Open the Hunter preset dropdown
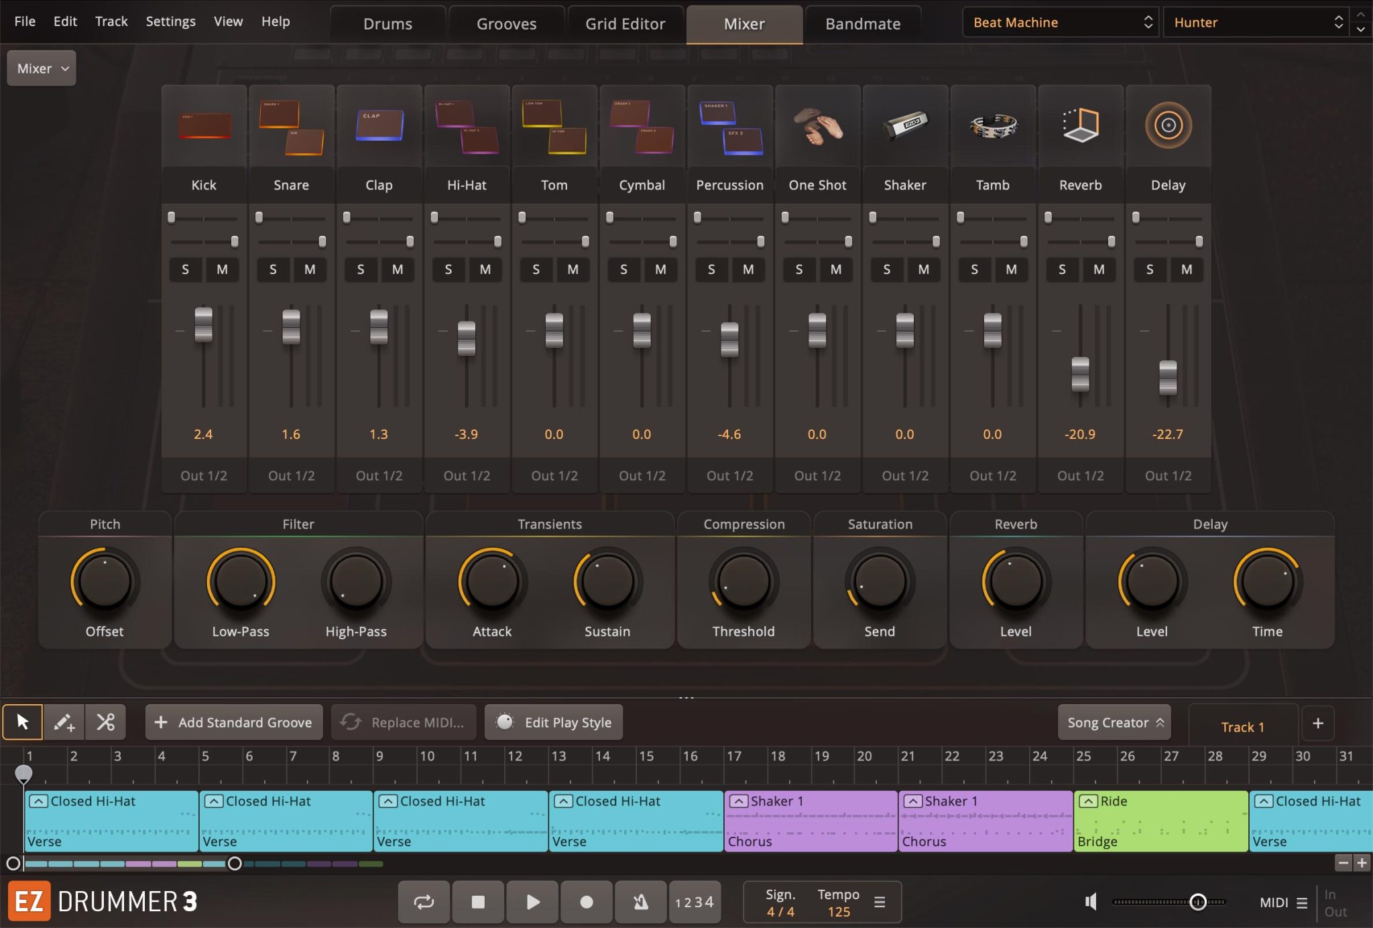Screen dimensions: 1373x928 tap(1256, 22)
